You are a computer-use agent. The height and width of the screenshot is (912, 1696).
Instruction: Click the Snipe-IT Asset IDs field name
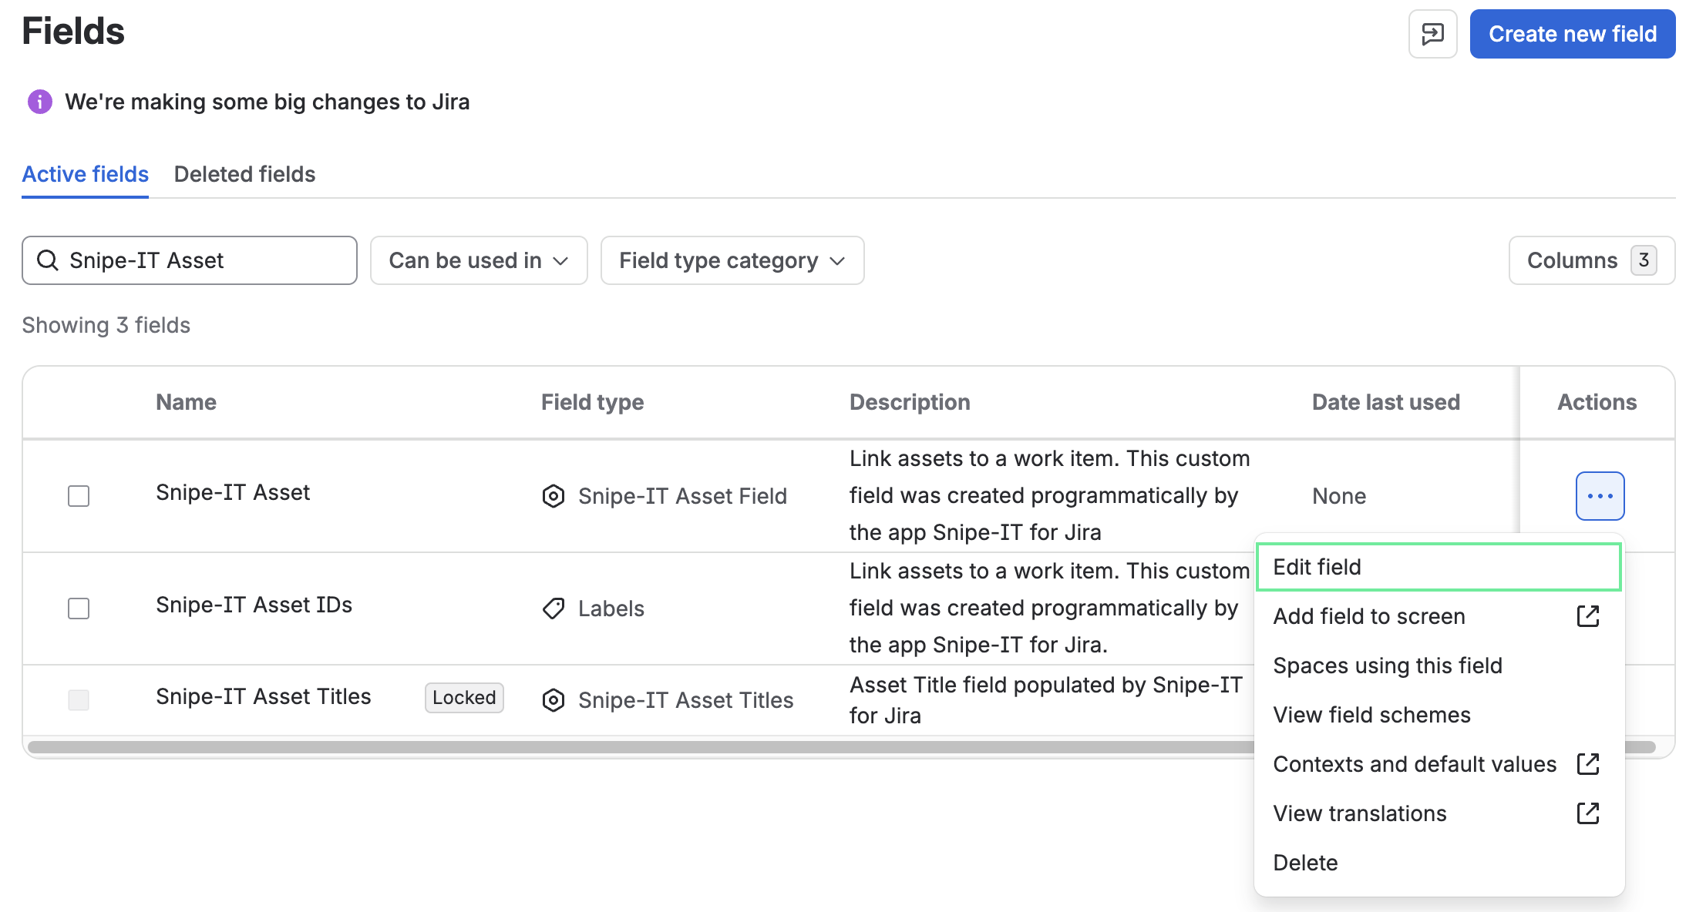pyautogui.click(x=254, y=605)
